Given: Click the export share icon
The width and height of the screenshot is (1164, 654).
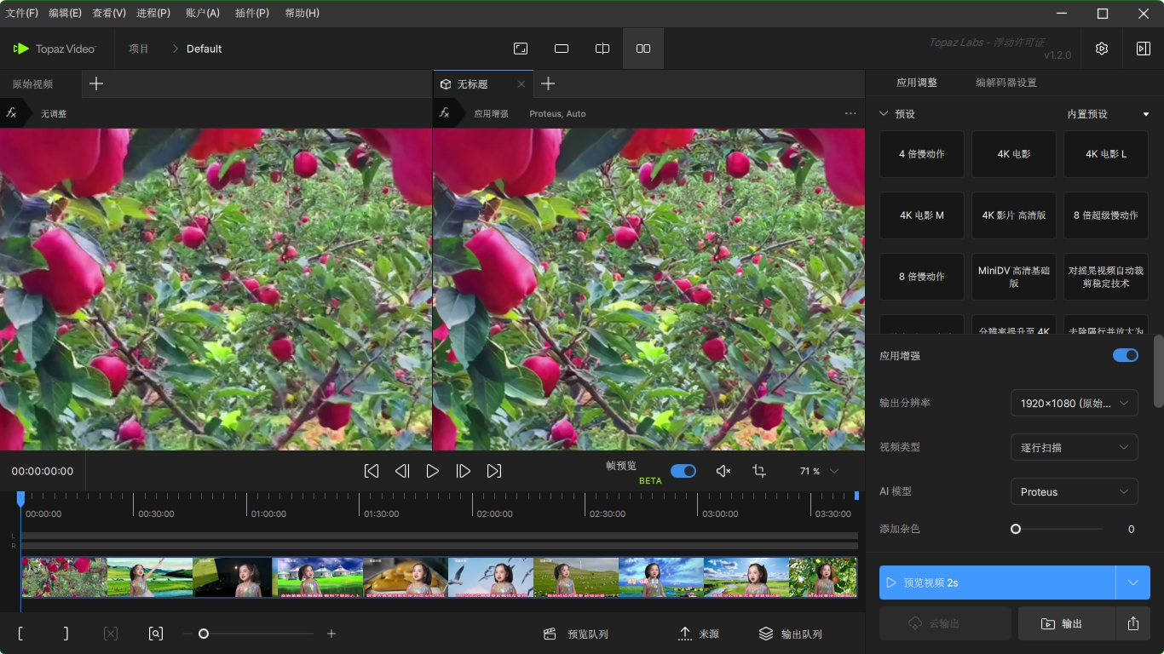Looking at the screenshot, I should pos(1132,623).
